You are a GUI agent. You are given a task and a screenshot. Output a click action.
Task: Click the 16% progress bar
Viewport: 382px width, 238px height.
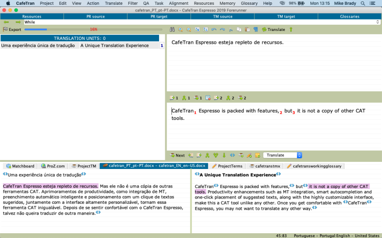pyautogui.click(x=93, y=30)
